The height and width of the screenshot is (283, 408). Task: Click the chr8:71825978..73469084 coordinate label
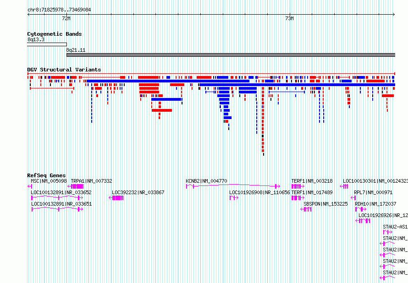(59, 10)
